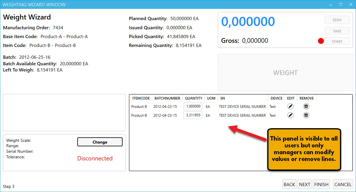Click the Serial Number label in scale panel
The image size is (356, 192).
click(x=20, y=151)
